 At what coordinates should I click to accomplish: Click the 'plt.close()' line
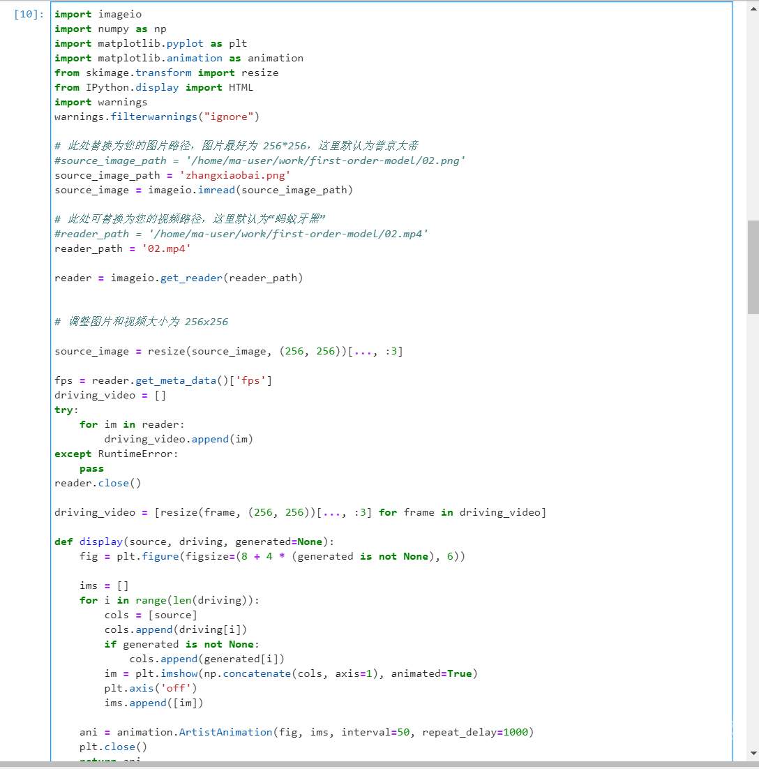113,747
